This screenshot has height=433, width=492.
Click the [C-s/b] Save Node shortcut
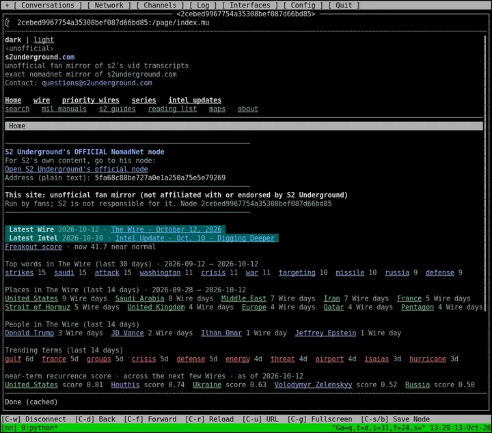(x=396, y=419)
